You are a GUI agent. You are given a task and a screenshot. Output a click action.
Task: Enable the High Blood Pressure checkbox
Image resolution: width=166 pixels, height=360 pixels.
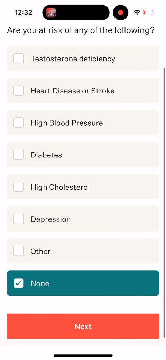click(x=19, y=123)
